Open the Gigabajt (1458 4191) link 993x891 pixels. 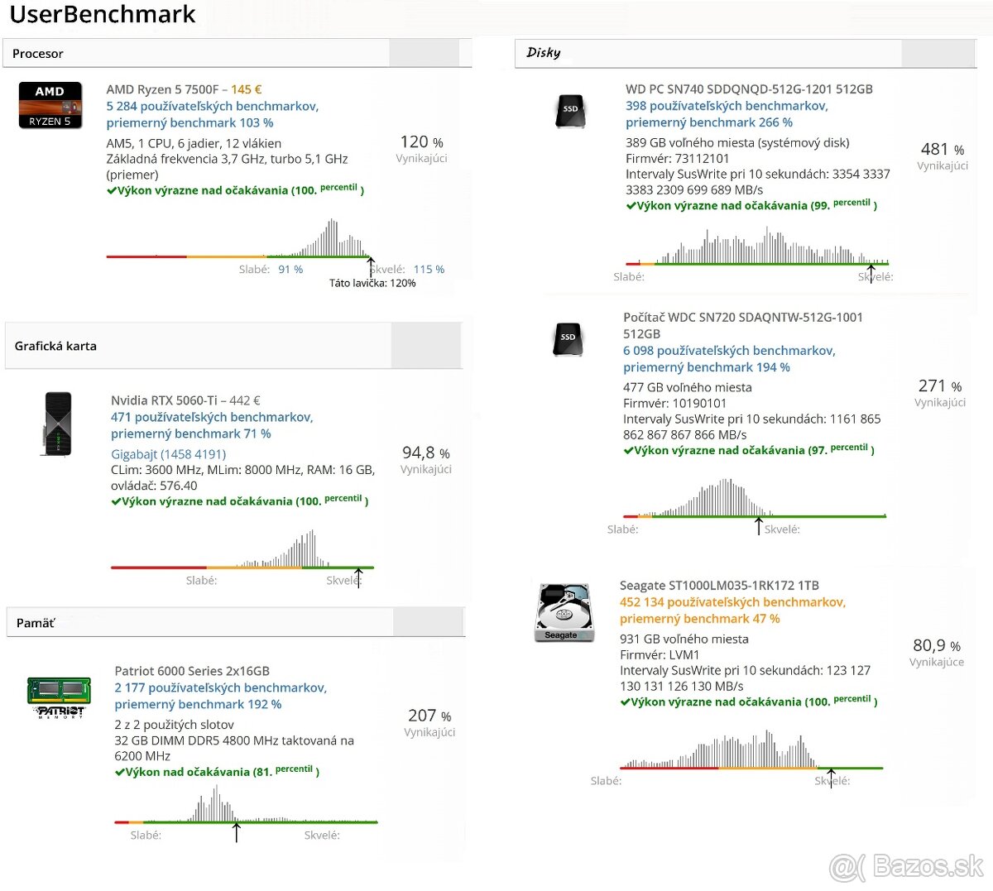point(168,454)
